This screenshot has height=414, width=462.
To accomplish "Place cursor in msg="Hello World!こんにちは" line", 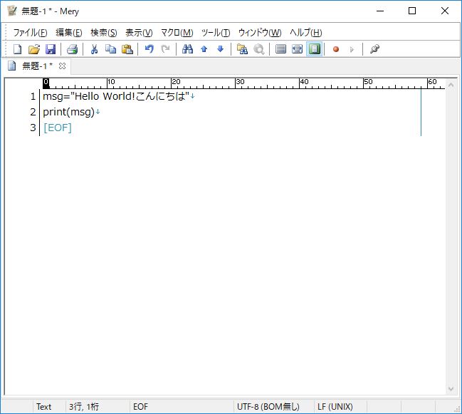I will click(116, 96).
